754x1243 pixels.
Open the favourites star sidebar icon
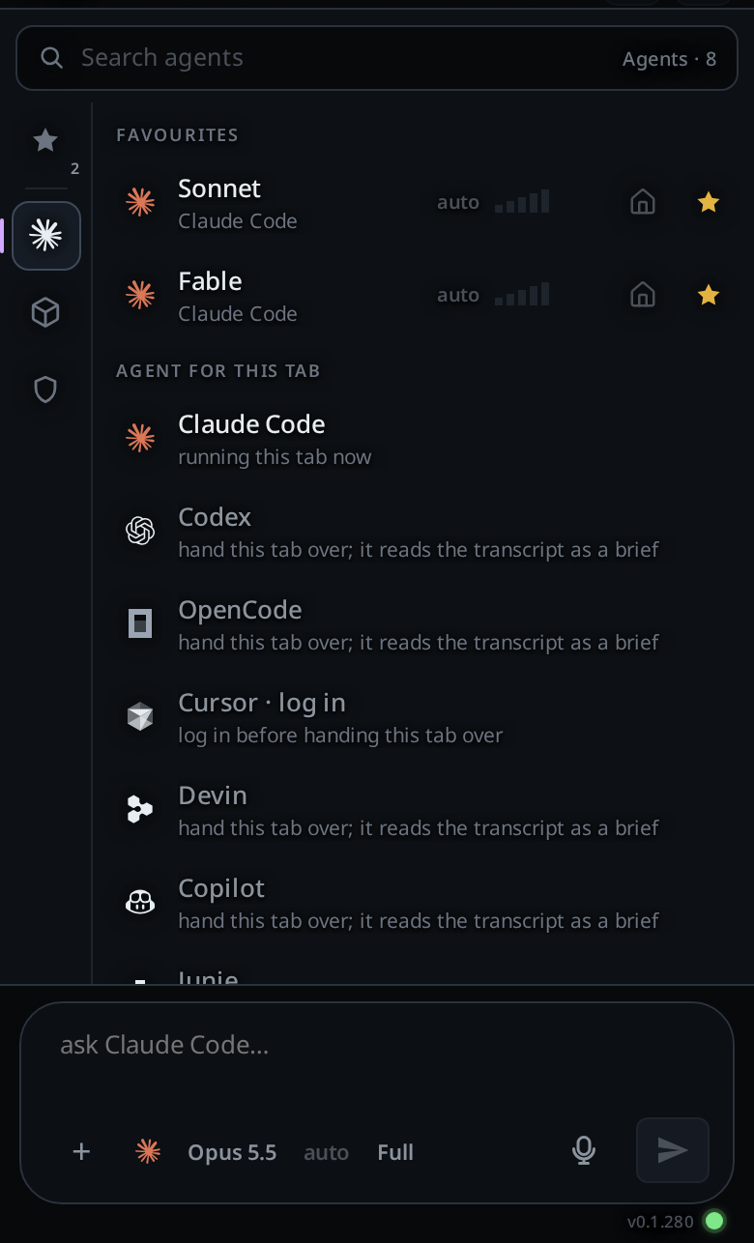(45, 141)
